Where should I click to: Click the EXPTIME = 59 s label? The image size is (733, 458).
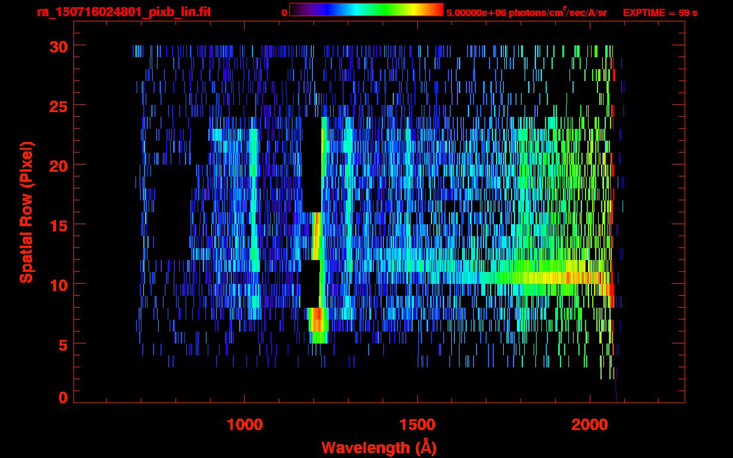[x=660, y=13]
